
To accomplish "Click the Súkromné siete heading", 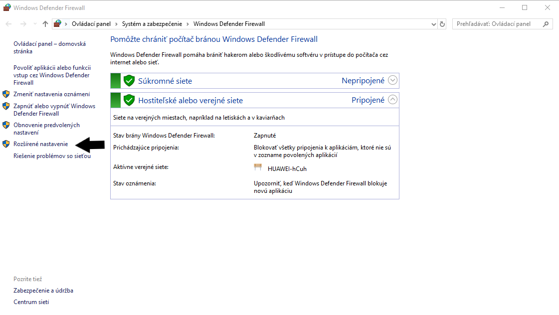I will click(x=165, y=81).
